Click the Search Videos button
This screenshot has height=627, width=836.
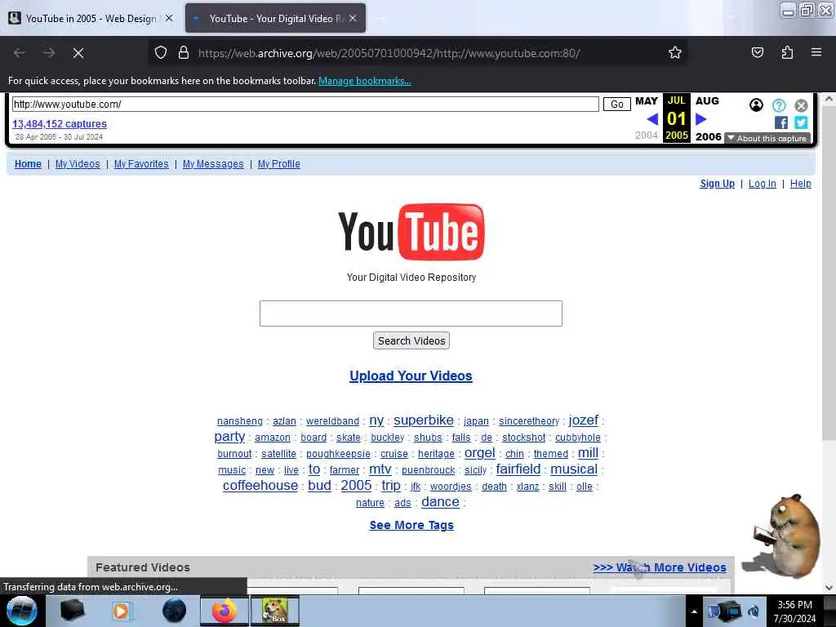pyautogui.click(x=411, y=340)
